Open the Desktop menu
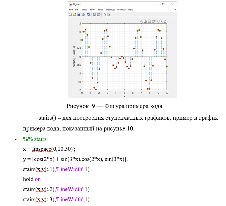The height and width of the screenshot is (206, 226). click(110, 10)
